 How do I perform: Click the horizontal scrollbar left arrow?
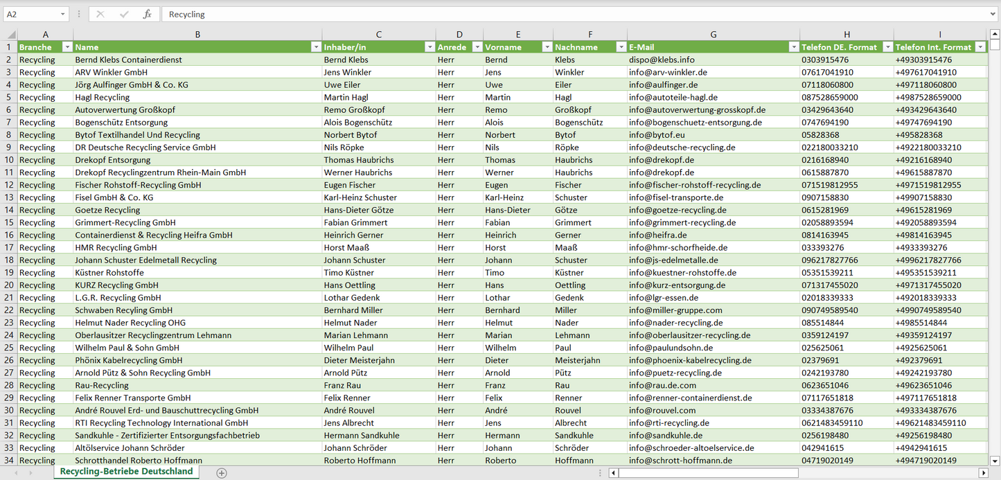click(x=613, y=473)
